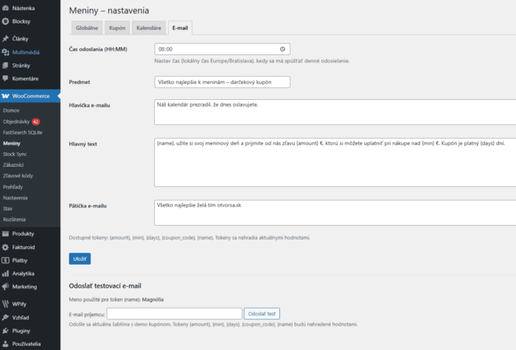Select the Kalendáre tab
Screen dimensions: 516x350
148,29
